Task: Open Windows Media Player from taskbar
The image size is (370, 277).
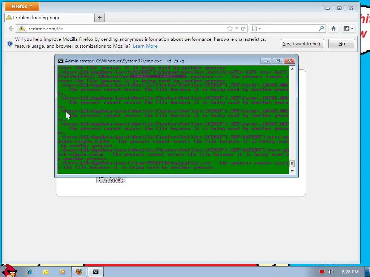Action: (x=62, y=272)
